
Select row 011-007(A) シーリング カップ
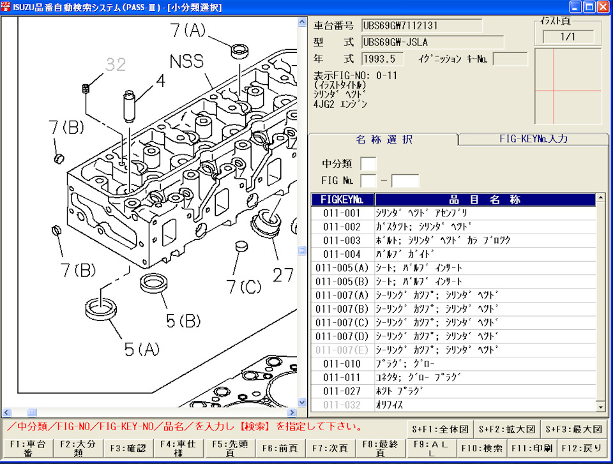tap(453, 295)
